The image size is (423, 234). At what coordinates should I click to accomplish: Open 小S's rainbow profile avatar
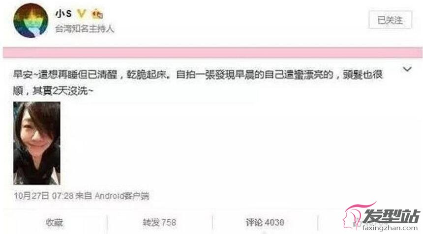(x=30, y=21)
